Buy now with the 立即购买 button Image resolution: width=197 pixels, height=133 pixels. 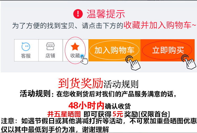[168, 50]
